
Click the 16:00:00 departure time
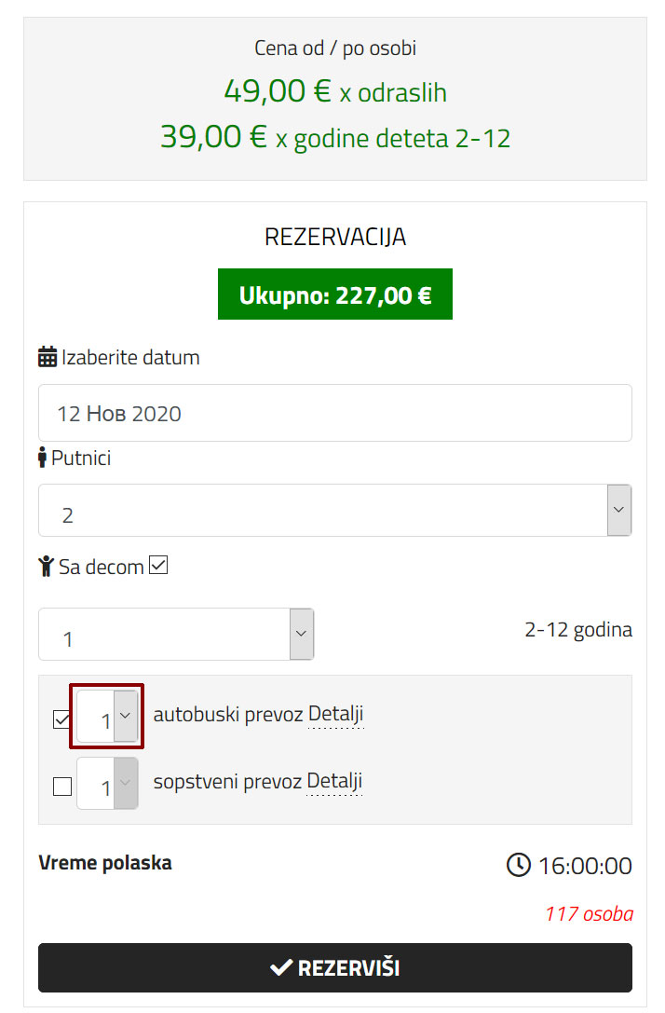(x=585, y=866)
